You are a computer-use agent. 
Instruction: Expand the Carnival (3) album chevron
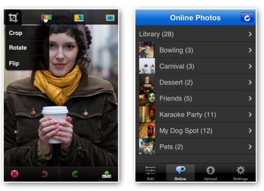[x=250, y=66]
